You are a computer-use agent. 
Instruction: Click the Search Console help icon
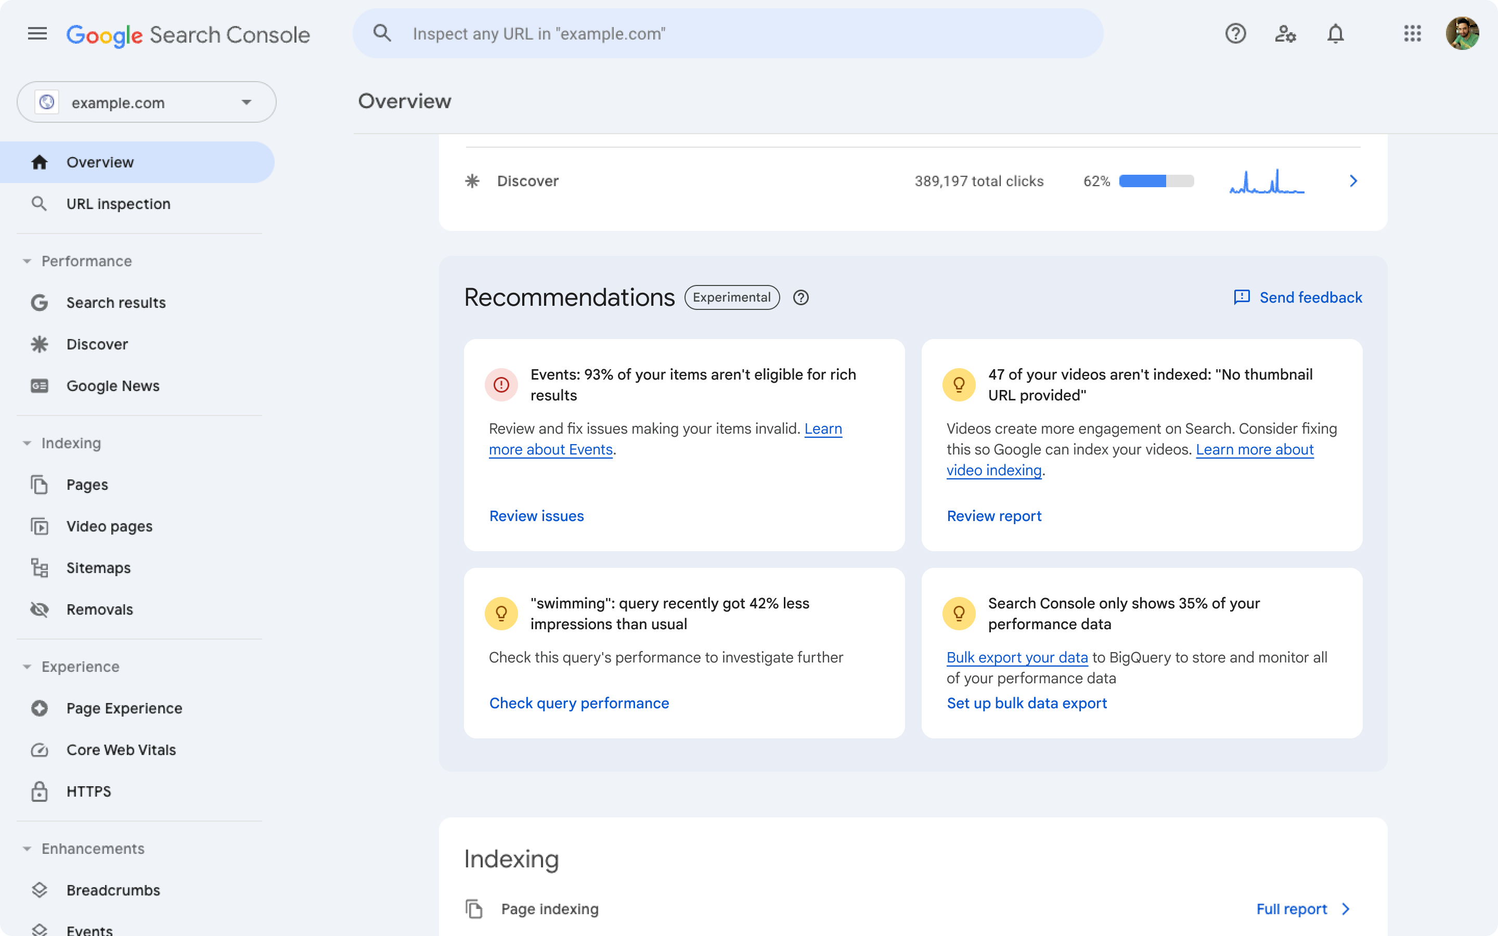point(1235,32)
